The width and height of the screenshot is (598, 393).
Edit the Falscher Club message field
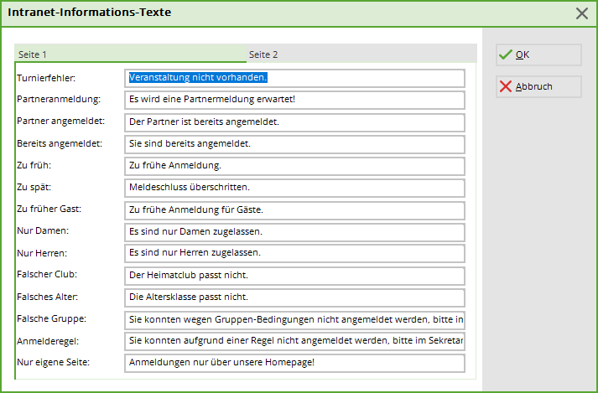point(294,275)
